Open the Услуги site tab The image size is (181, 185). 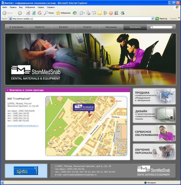point(87,27)
